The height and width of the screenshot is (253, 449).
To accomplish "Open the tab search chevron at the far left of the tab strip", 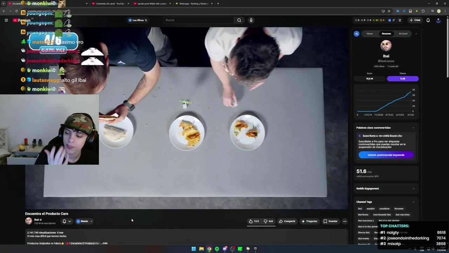I will pos(4,4).
